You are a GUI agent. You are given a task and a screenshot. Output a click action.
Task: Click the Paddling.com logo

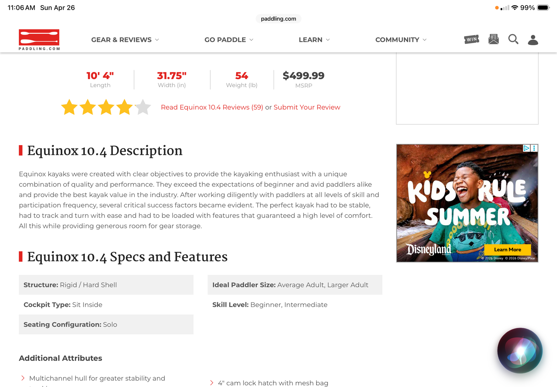[x=39, y=40]
